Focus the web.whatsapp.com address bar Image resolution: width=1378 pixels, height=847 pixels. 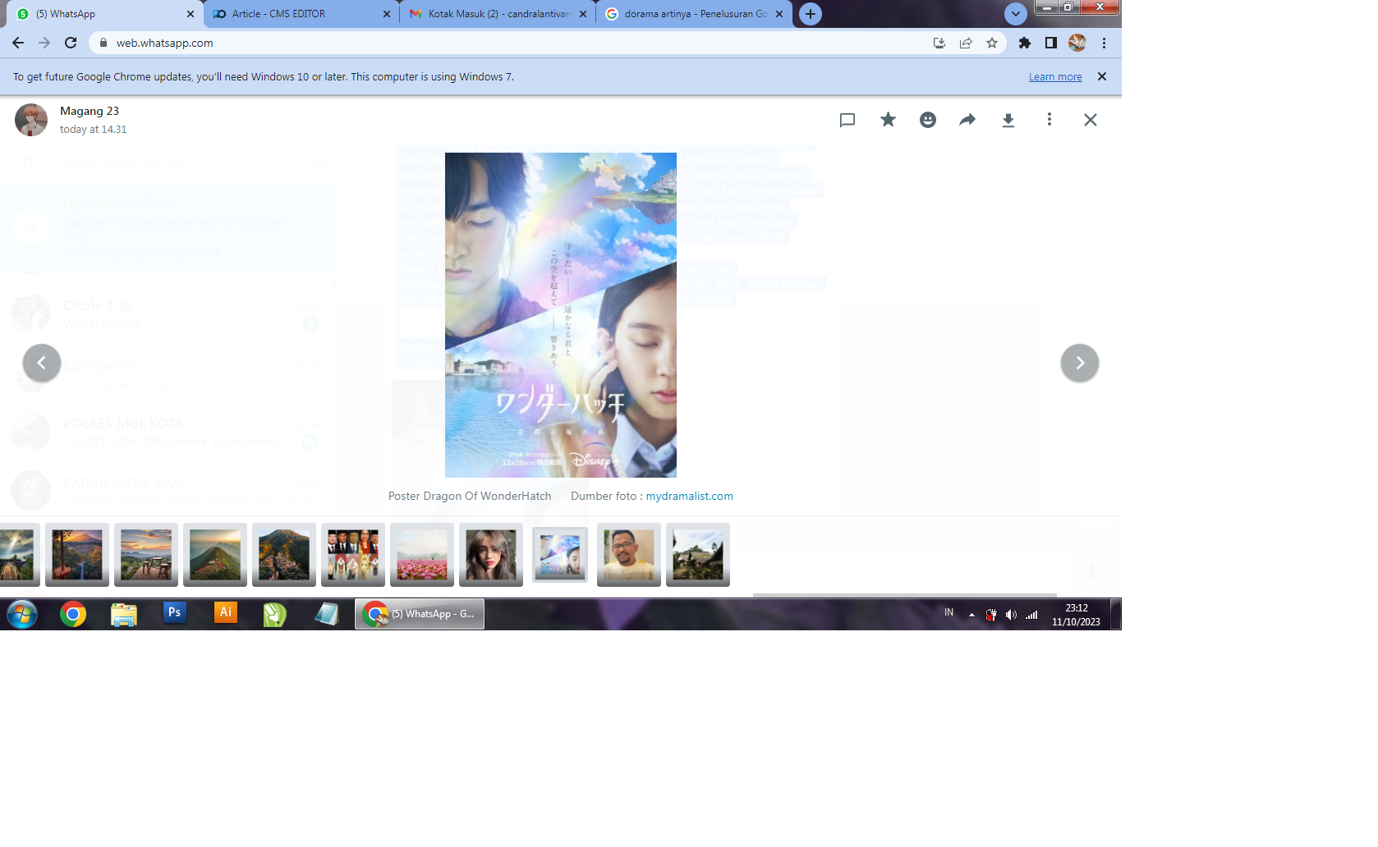[x=509, y=43]
